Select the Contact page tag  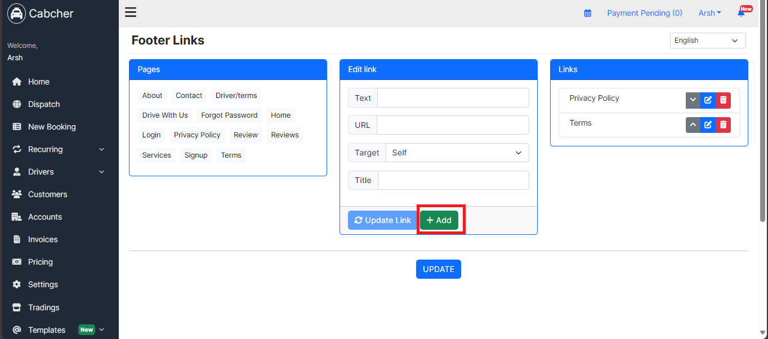189,96
